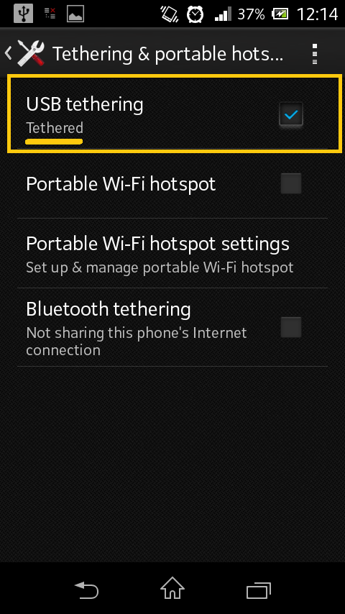The image size is (345, 614).
Task: Select the Bluetooth tethering row label
Action: click(109, 309)
